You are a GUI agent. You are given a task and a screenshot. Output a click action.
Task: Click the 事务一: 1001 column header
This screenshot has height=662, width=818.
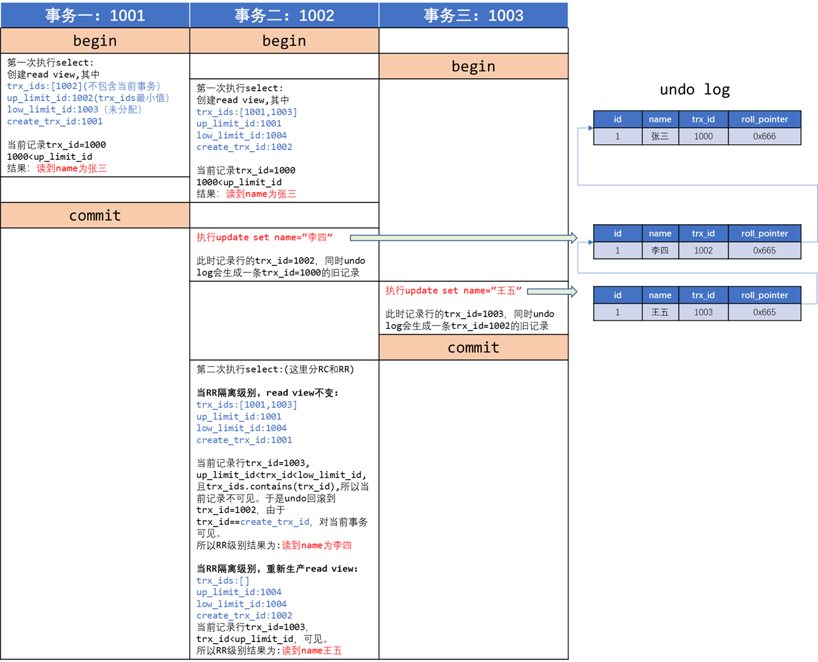click(95, 15)
